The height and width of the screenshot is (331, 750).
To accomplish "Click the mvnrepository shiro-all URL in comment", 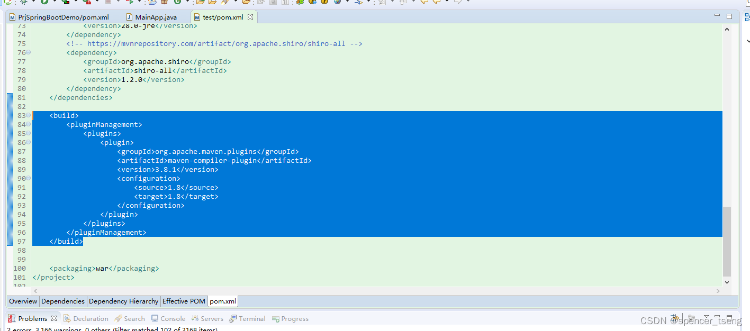I will point(216,43).
